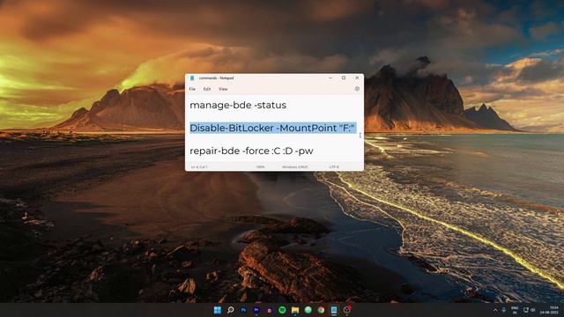Click the "repair-bde -force :C :D -pw" line

[251, 151]
